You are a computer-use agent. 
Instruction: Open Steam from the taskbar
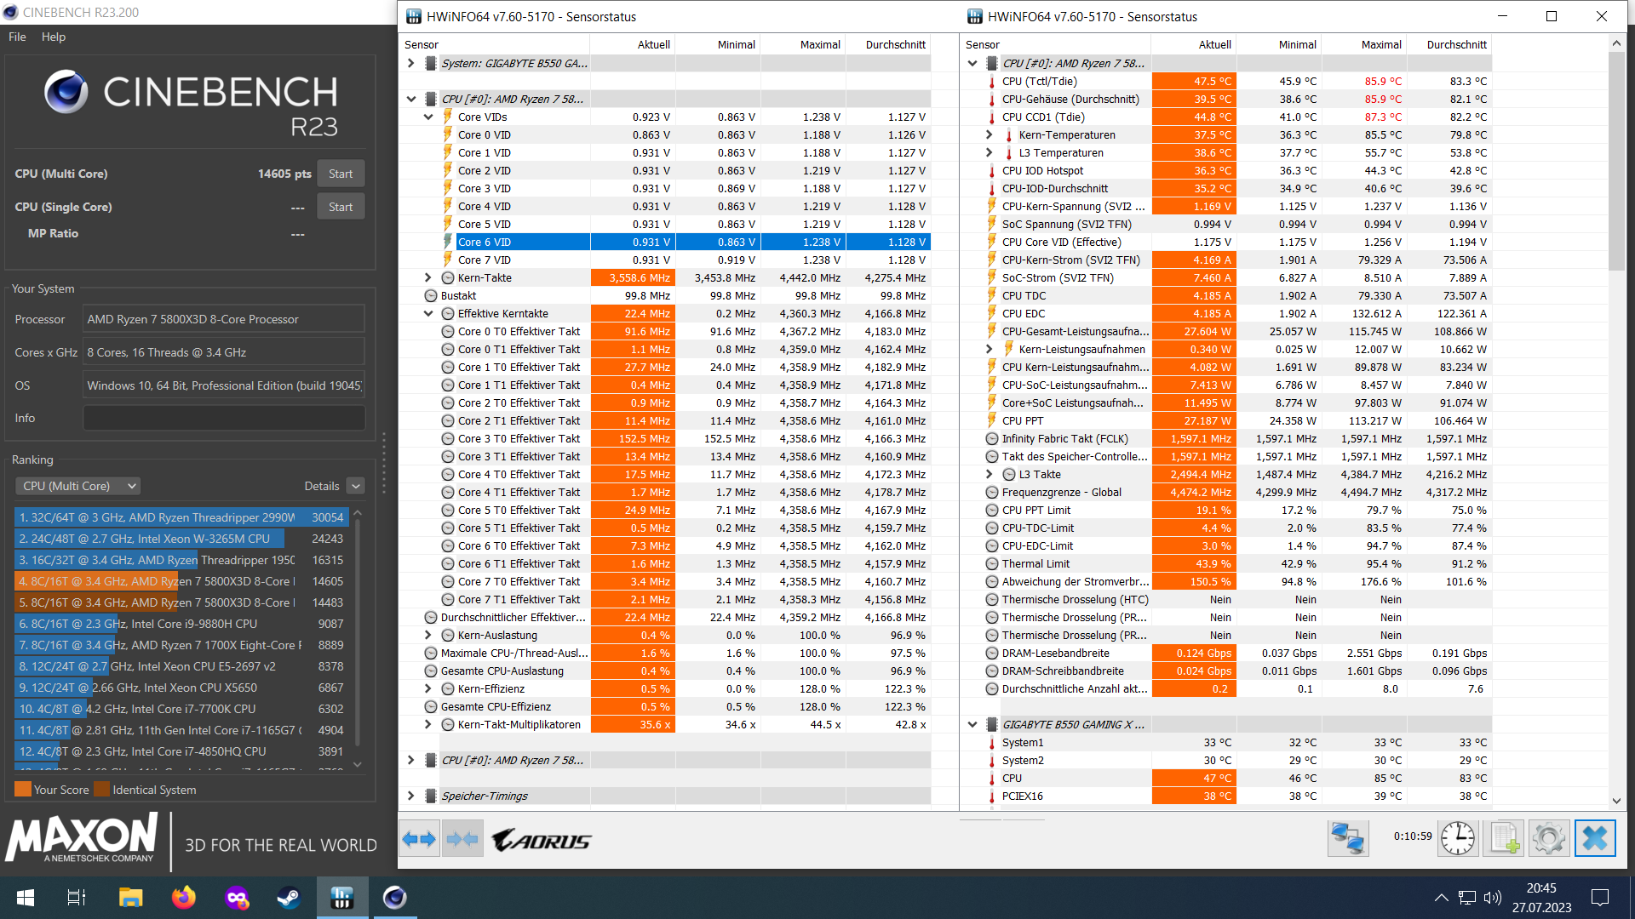289,898
